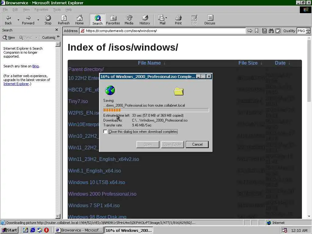Toggle the Search toolbar button
This screenshot has width=312, height=234.
tap(97, 20)
